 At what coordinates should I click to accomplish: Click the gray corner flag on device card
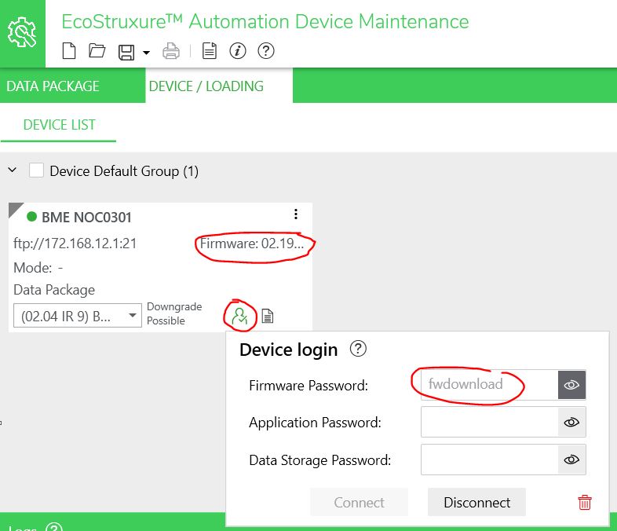click(x=15, y=209)
